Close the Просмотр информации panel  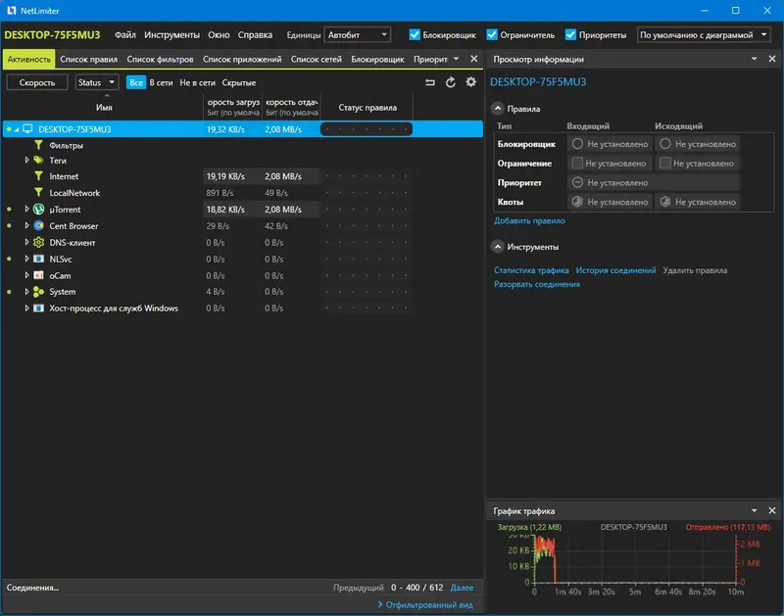coord(772,59)
